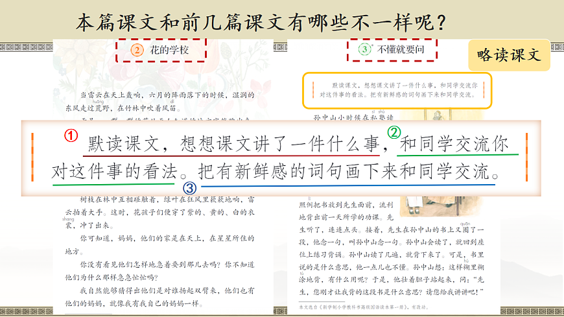Click the line 位上练习背诵。孙中山读了几遍
The image size is (564, 317).
(x=392, y=254)
